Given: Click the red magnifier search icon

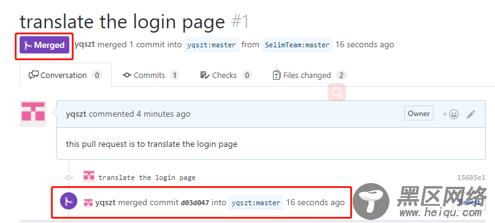Looking at the screenshot, I should pyautogui.click(x=337, y=92).
